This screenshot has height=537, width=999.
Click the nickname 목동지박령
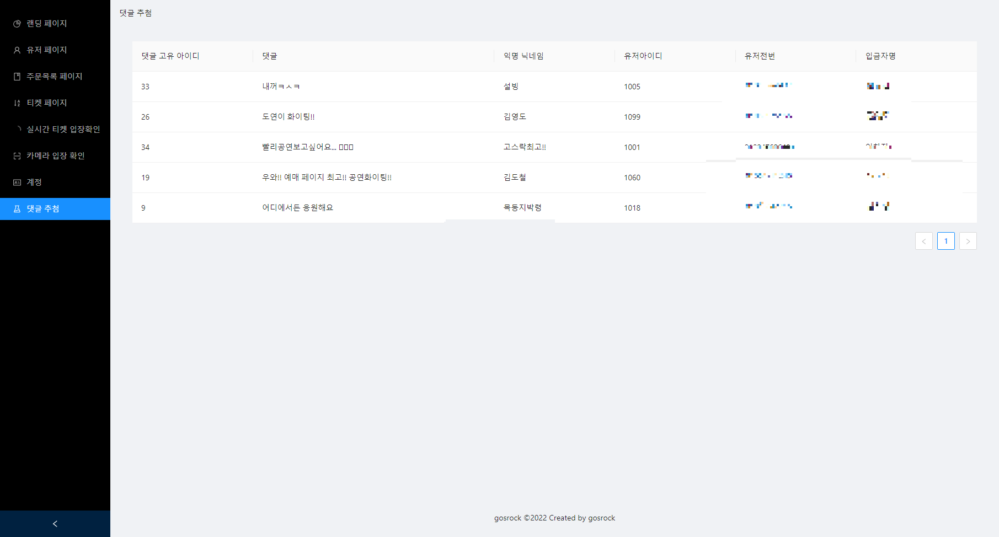pos(522,208)
